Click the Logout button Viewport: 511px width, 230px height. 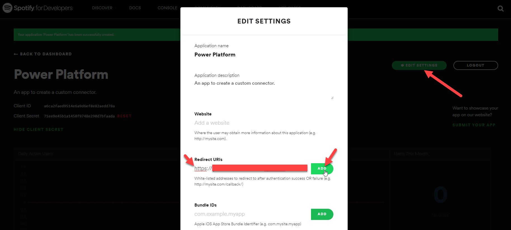pyautogui.click(x=475, y=65)
